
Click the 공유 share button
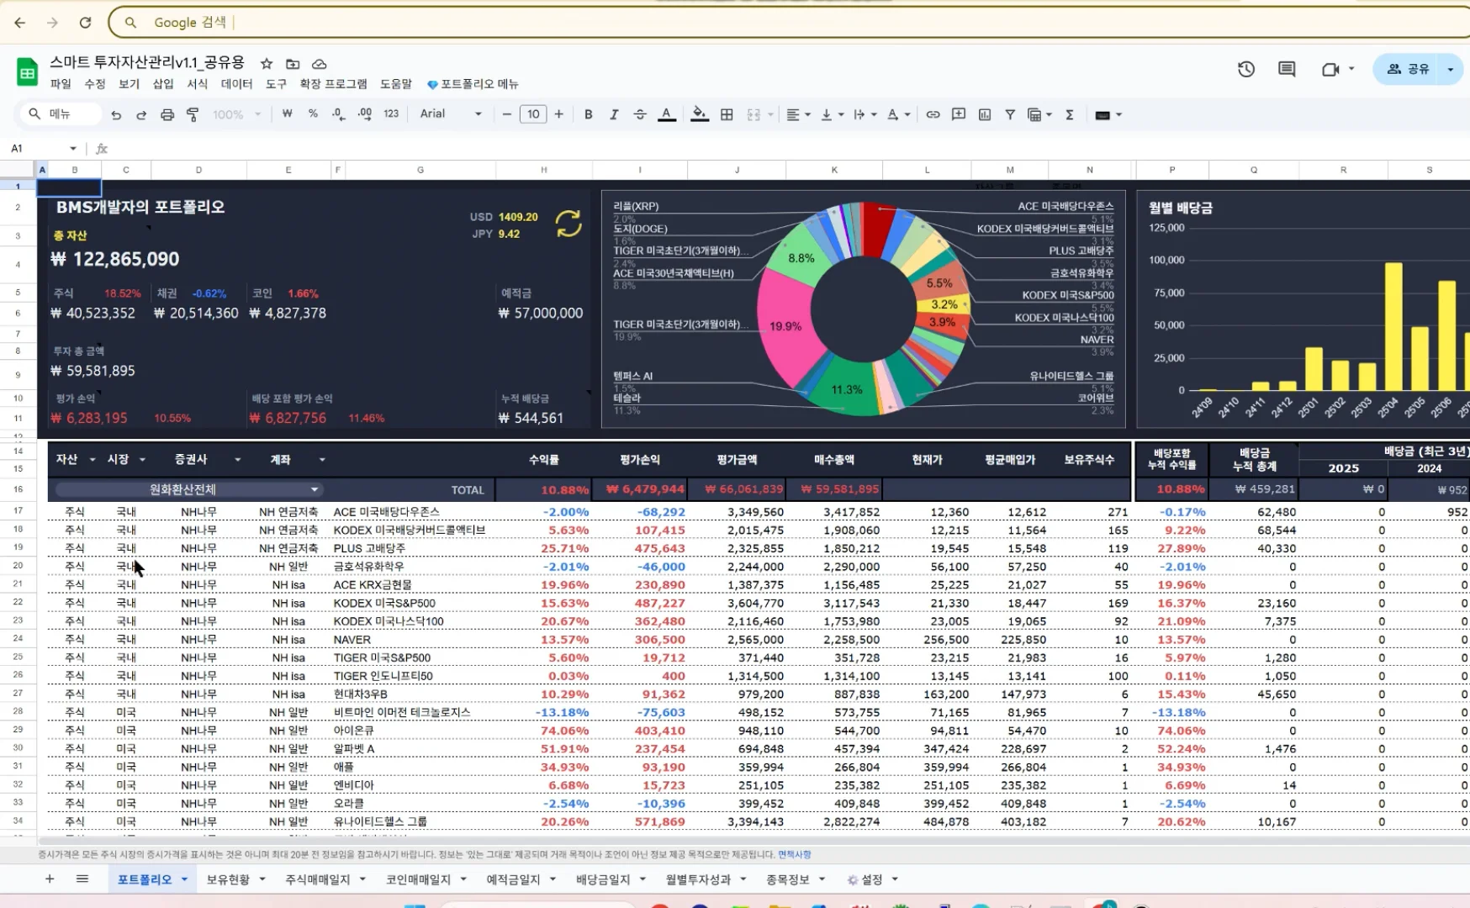tap(1409, 70)
